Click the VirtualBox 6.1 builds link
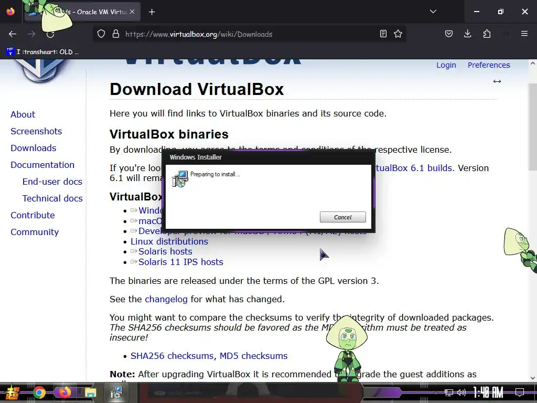Screen dimensions: 537x403 pos(414,168)
